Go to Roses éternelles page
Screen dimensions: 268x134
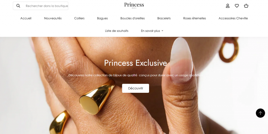tap(195, 18)
